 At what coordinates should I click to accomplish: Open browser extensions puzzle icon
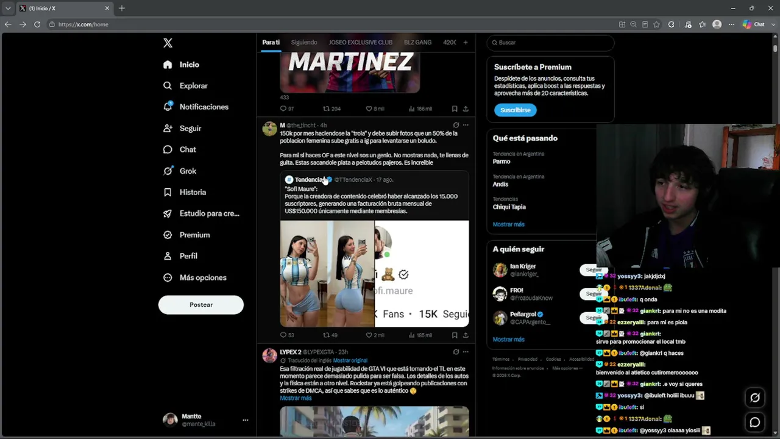pyautogui.click(x=672, y=24)
